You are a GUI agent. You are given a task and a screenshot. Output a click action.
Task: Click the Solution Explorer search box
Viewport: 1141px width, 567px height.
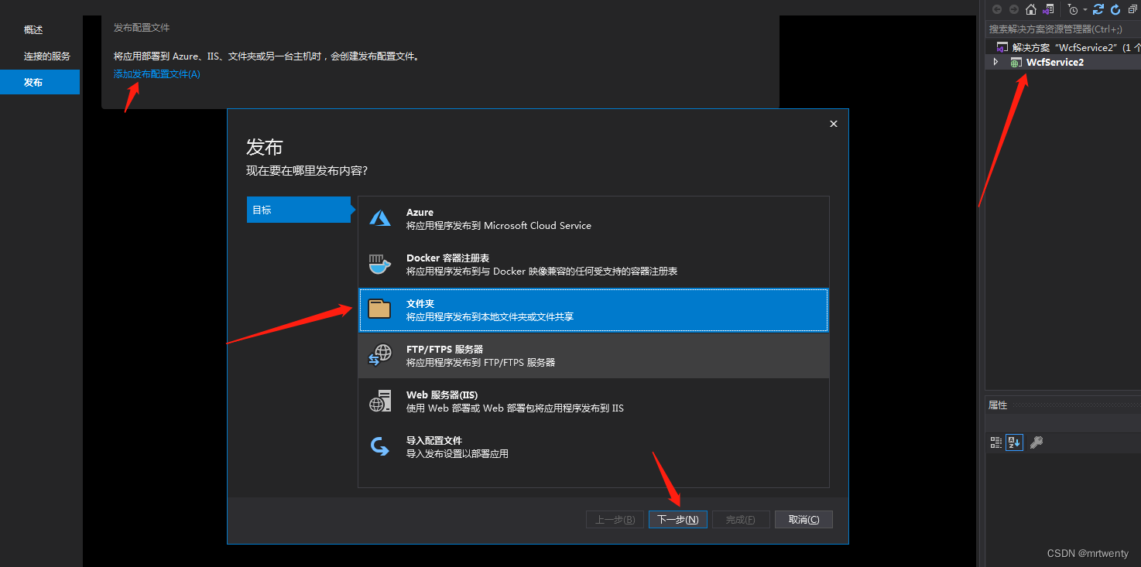(1062, 29)
